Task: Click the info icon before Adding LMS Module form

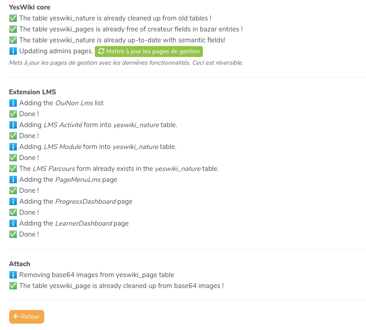Action: 13,147
